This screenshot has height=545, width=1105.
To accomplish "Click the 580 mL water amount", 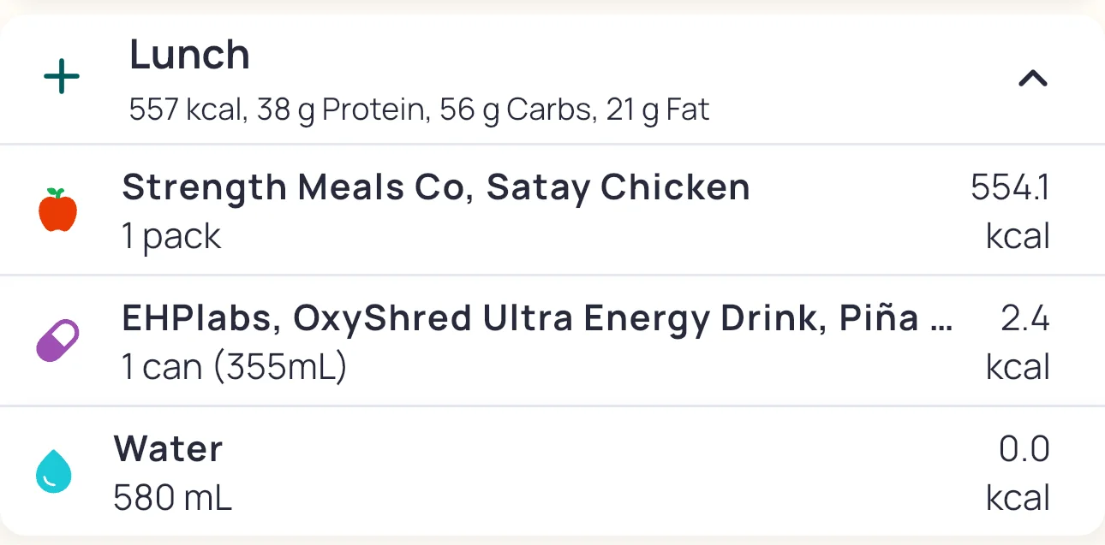I will 172,498.
